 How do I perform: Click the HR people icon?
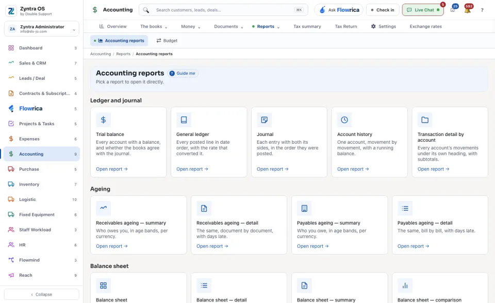coord(11,245)
